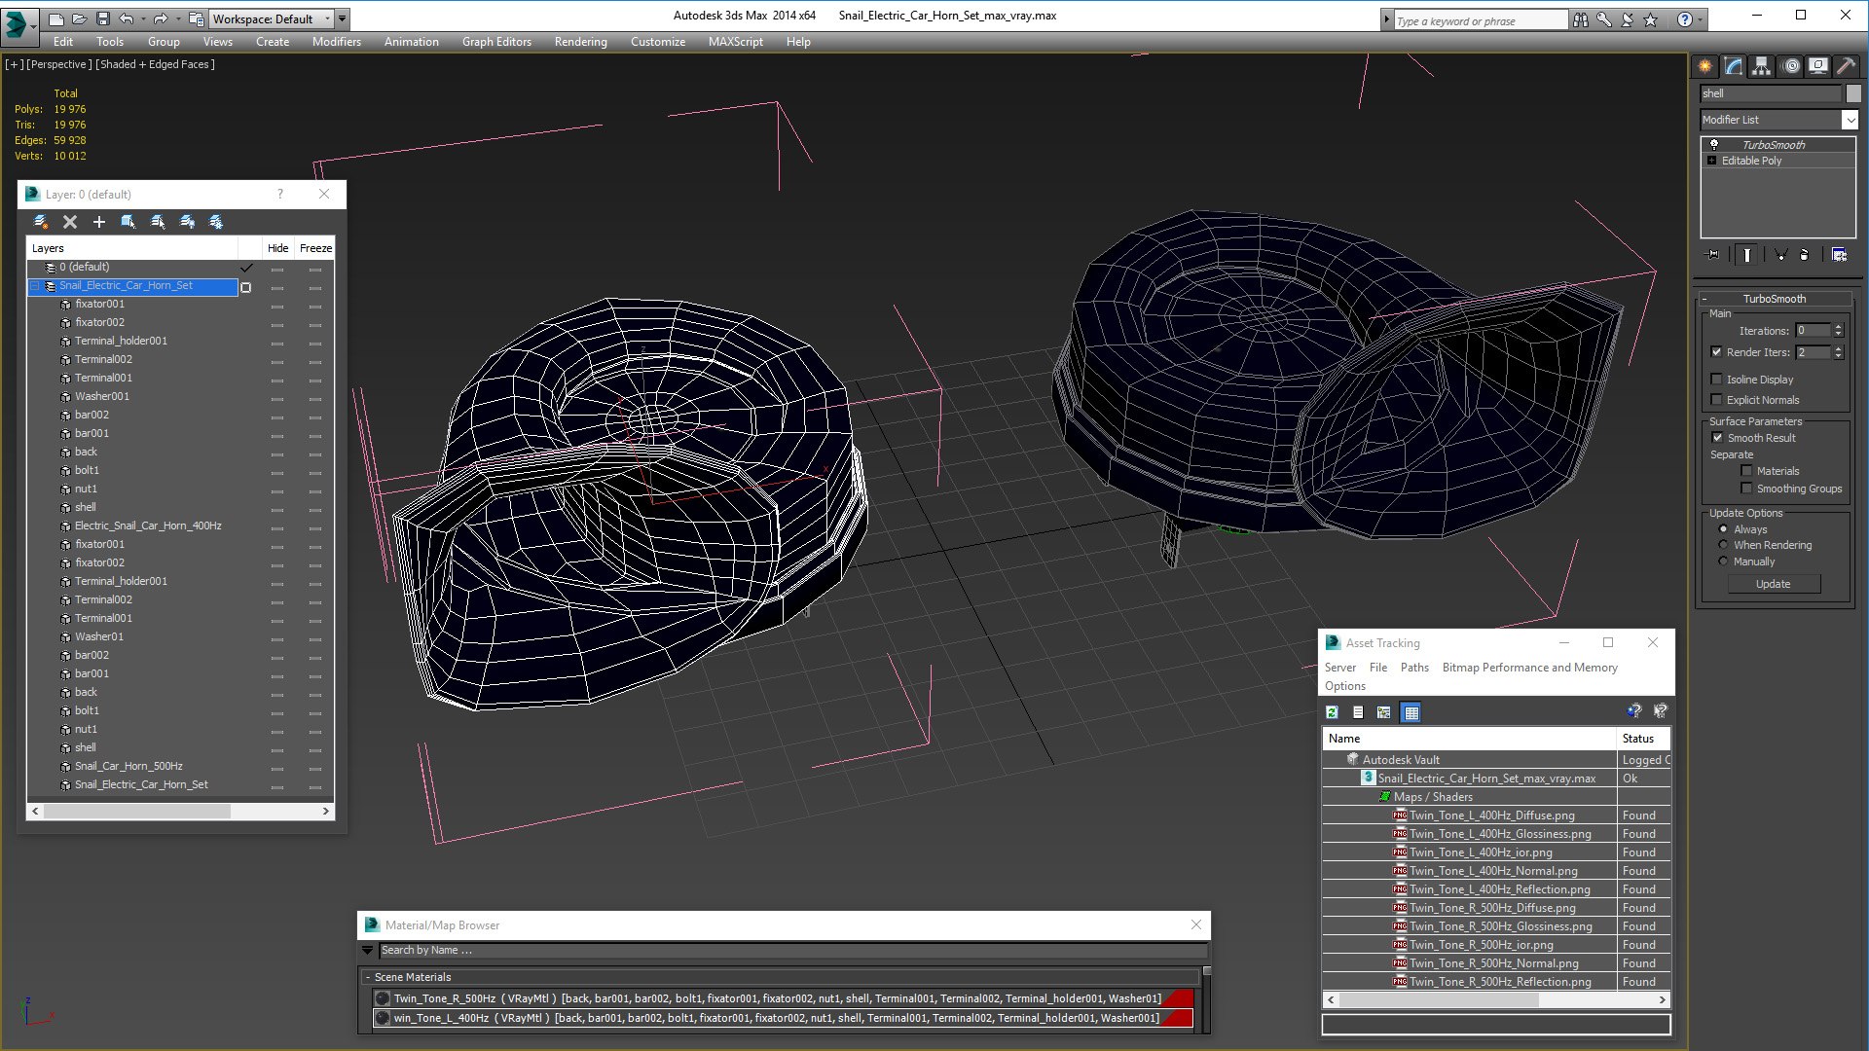Click the Update button
Image resolution: width=1869 pixels, height=1051 pixels.
click(x=1773, y=584)
